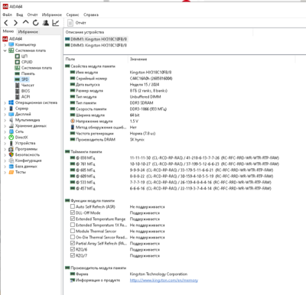306x295 pixels.
Task: Click the Refresh toolbar icon
Action: (36, 23)
